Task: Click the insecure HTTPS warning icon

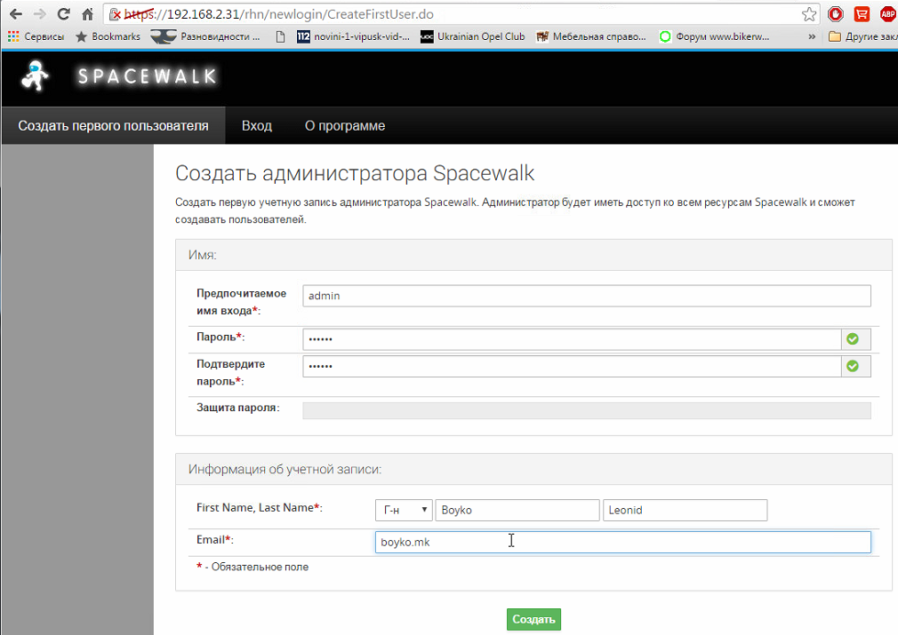Action: point(116,15)
